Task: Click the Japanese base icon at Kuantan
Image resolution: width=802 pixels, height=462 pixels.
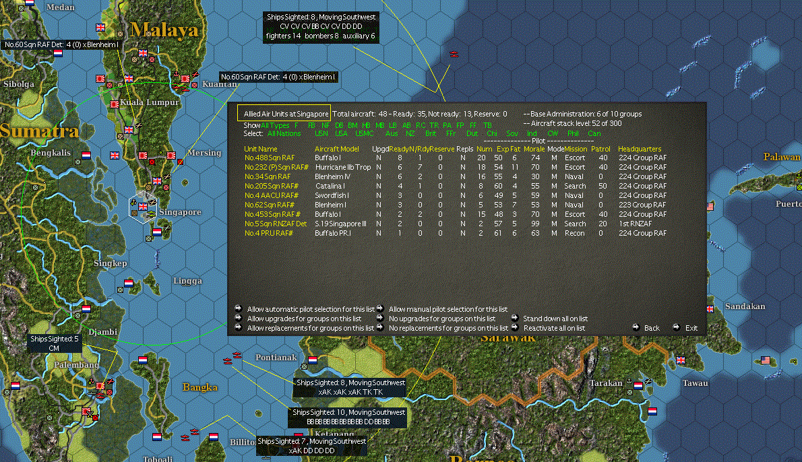Action: [185, 79]
